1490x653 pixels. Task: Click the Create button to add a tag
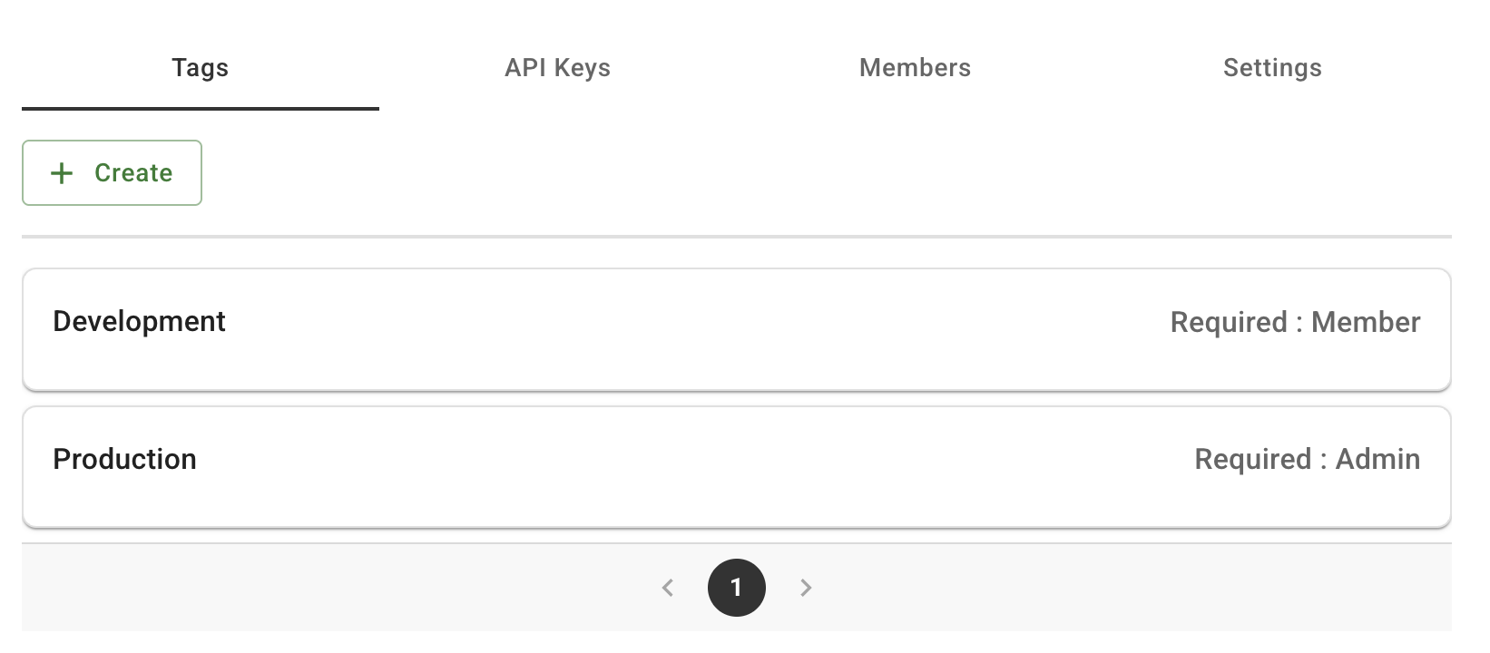point(112,172)
